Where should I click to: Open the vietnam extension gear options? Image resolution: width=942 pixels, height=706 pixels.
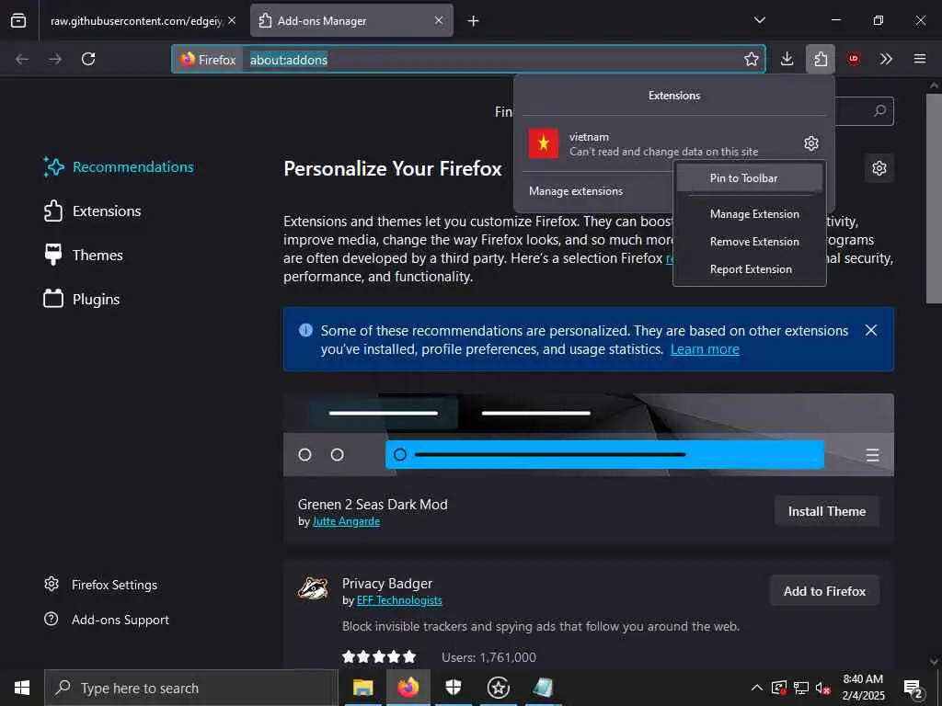(x=811, y=143)
